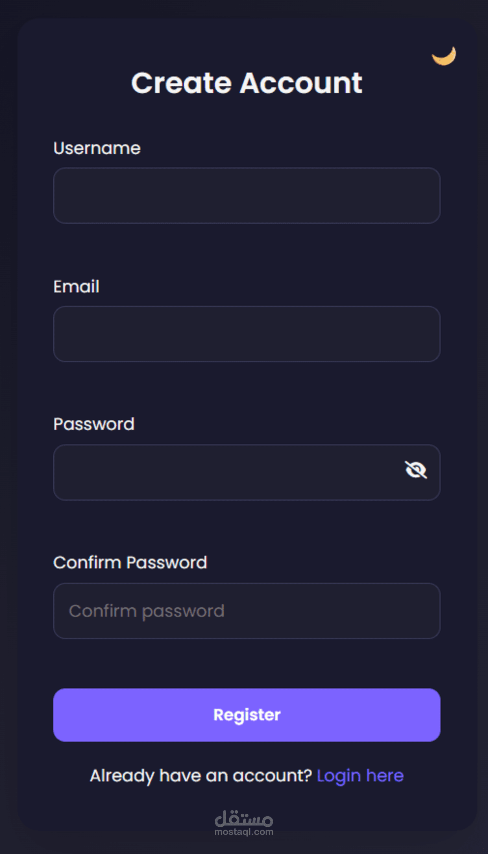Click the mostaql Arabic logo watermark

pyautogui.click(x=244, y=818)
